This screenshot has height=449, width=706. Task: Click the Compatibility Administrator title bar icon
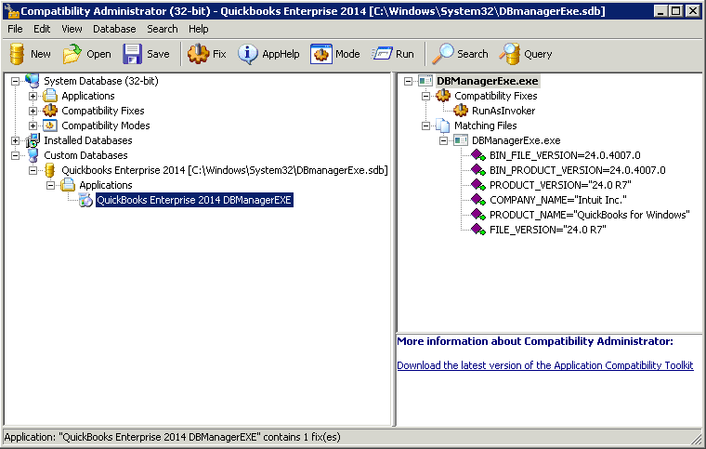coord(12,10)
